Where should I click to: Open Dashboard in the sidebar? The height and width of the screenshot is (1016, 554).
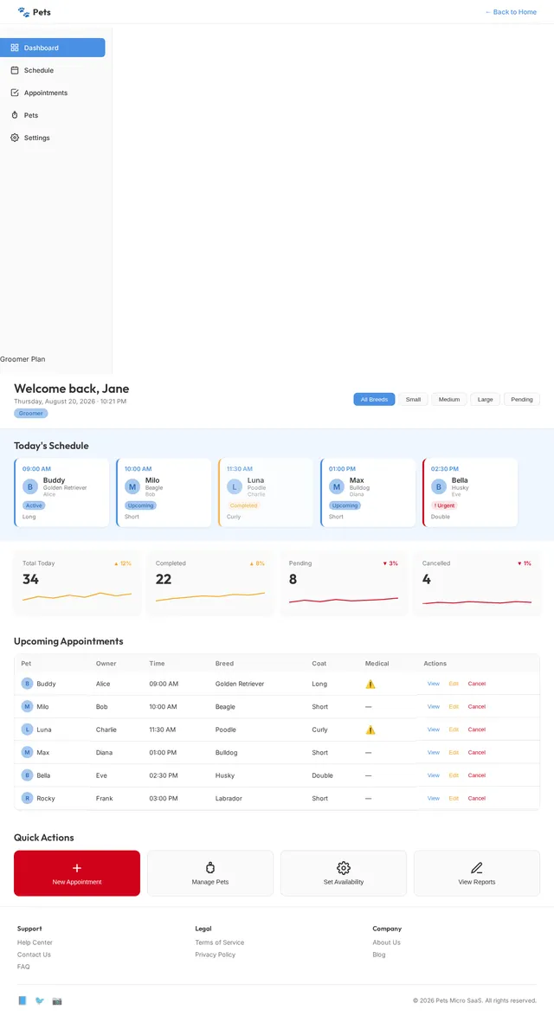tap(53, 48)
